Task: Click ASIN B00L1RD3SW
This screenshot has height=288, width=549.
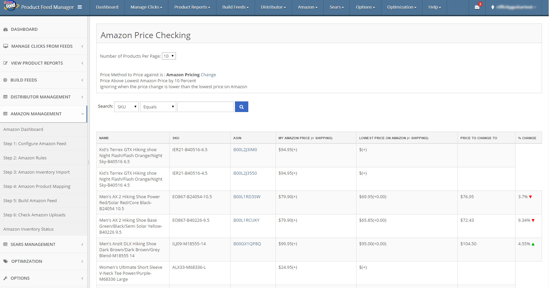Action: click(247, 197)
